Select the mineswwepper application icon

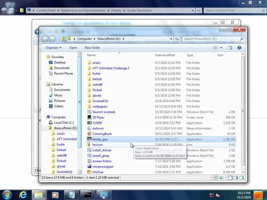click(x=89, y=166)
